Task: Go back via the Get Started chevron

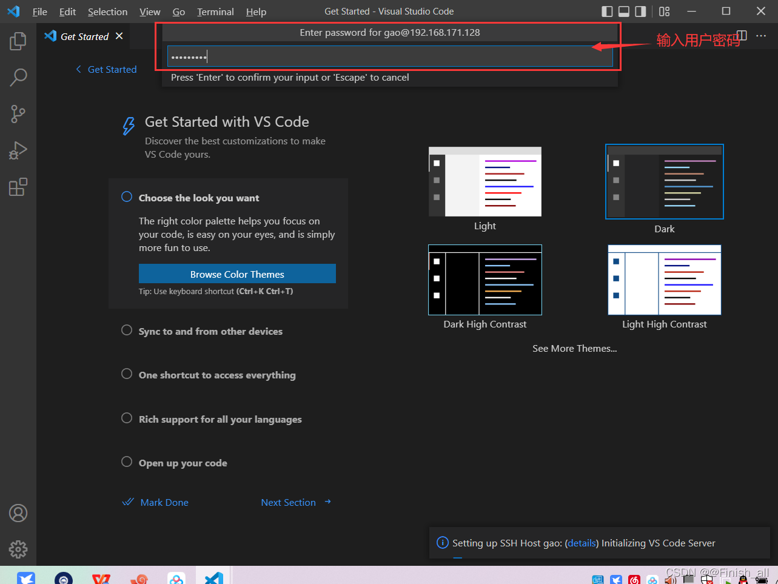Action: [78, 69]
